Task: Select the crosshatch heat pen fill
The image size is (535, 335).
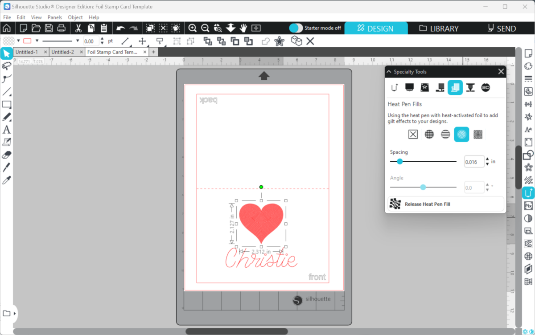Action: coord(429,135)
